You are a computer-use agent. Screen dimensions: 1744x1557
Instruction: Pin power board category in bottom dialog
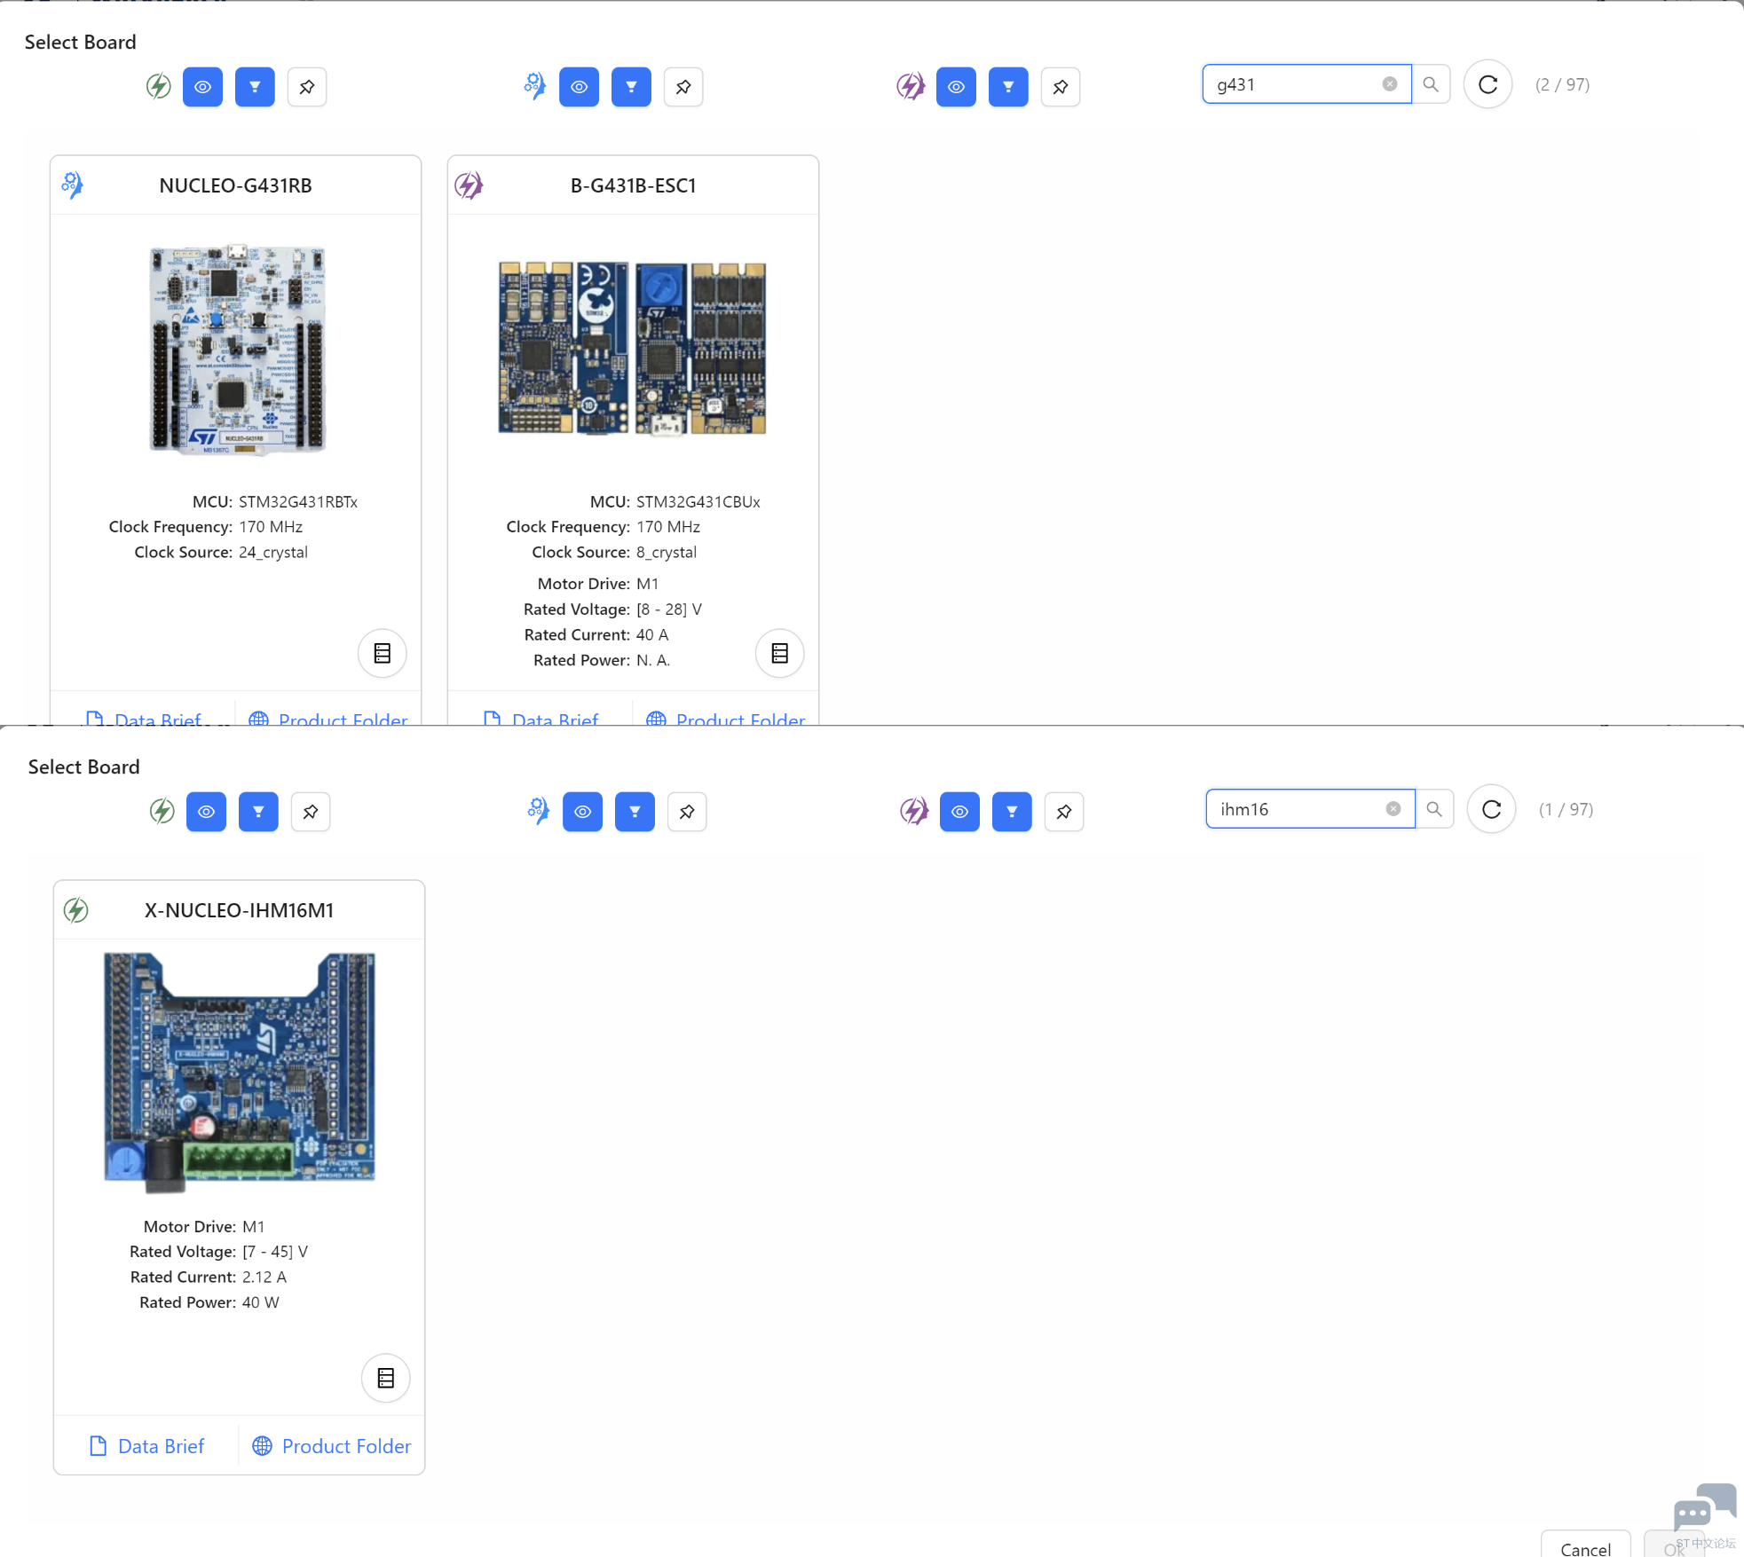click(311, 812)
